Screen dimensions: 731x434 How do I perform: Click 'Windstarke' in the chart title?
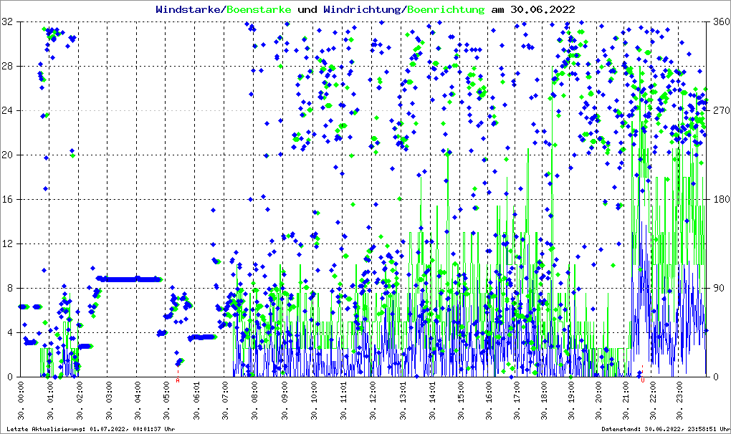click(189, 10)
